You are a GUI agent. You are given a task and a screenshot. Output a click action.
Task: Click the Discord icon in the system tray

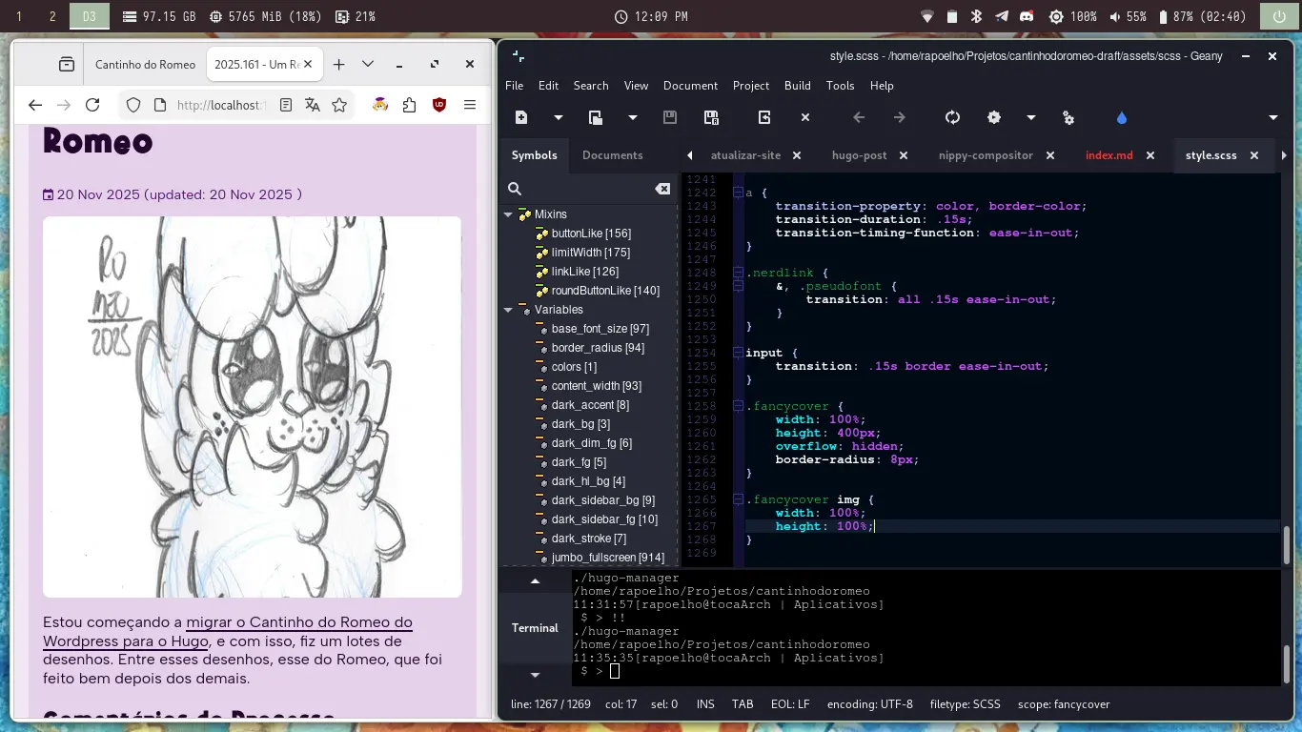(x=1027, y=16)
